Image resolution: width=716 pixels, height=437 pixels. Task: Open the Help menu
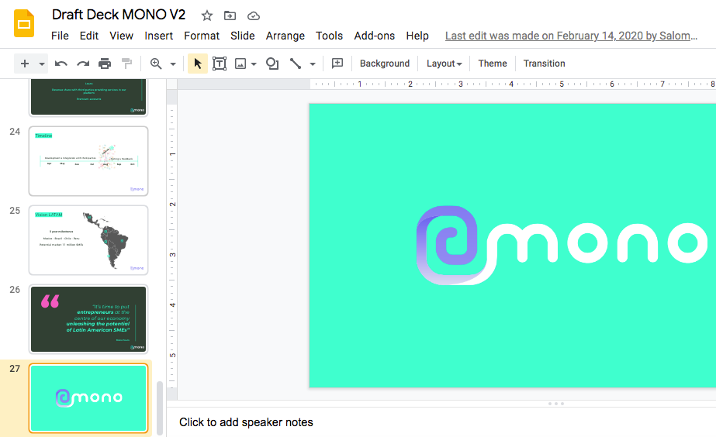tap(417, 36)
